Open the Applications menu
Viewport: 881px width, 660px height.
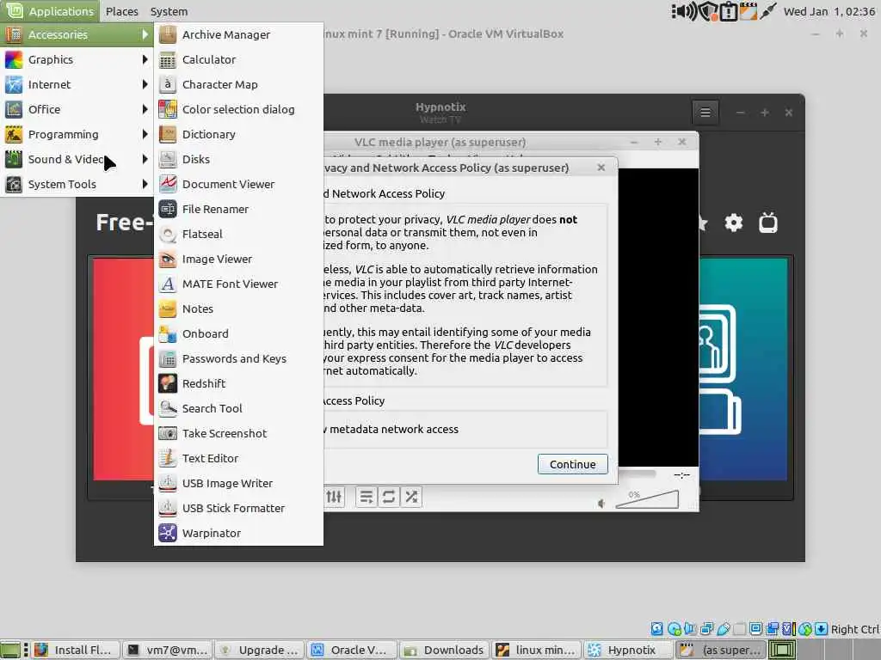[50, 11]
